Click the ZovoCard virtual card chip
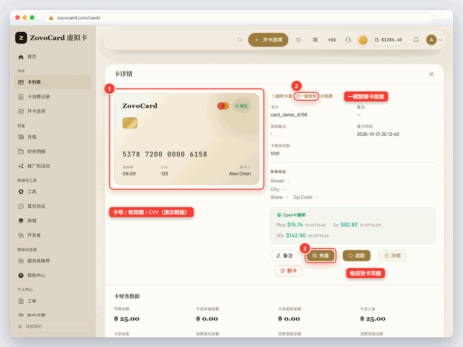This screenshot has height=347, width=463. point(130,123)
